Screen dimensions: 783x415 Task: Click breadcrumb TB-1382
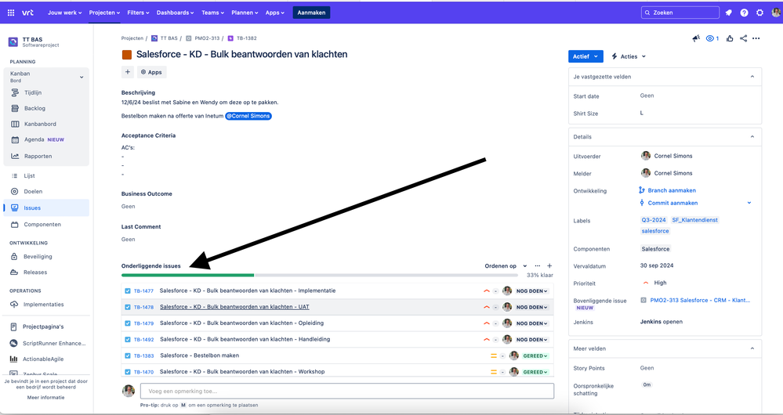coord(246,38)
